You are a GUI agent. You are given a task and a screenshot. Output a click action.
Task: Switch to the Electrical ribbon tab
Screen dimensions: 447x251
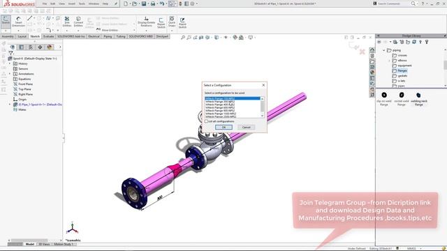(x=94, y=36)
